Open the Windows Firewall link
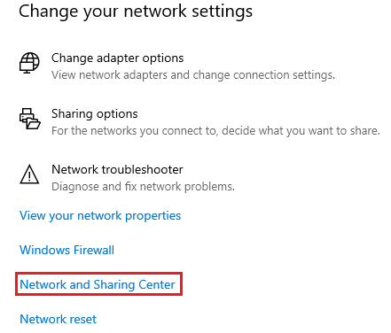 pyautogui.click(x=66, y=250)
